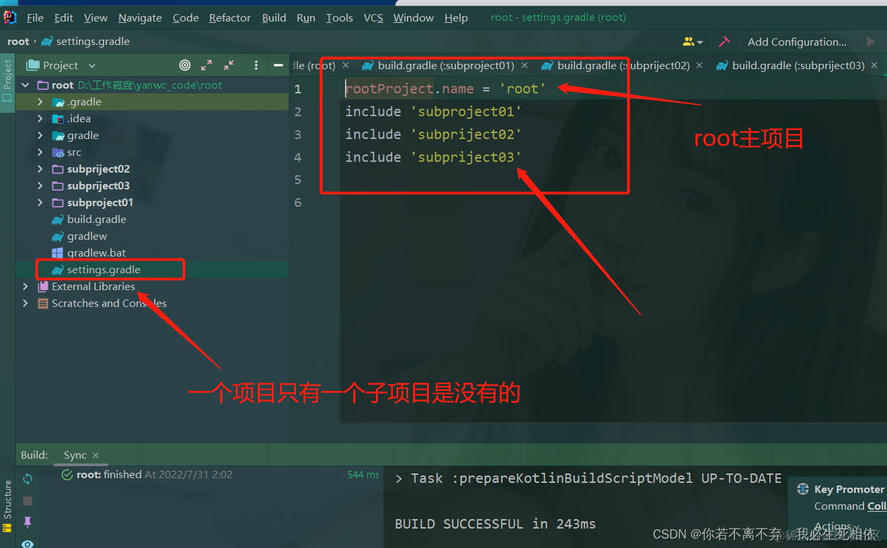The height and width of the screenshot is (548, 887).
Task: Close the build.gradle (:subproject01) tab
Action: [x=525, y=66]
